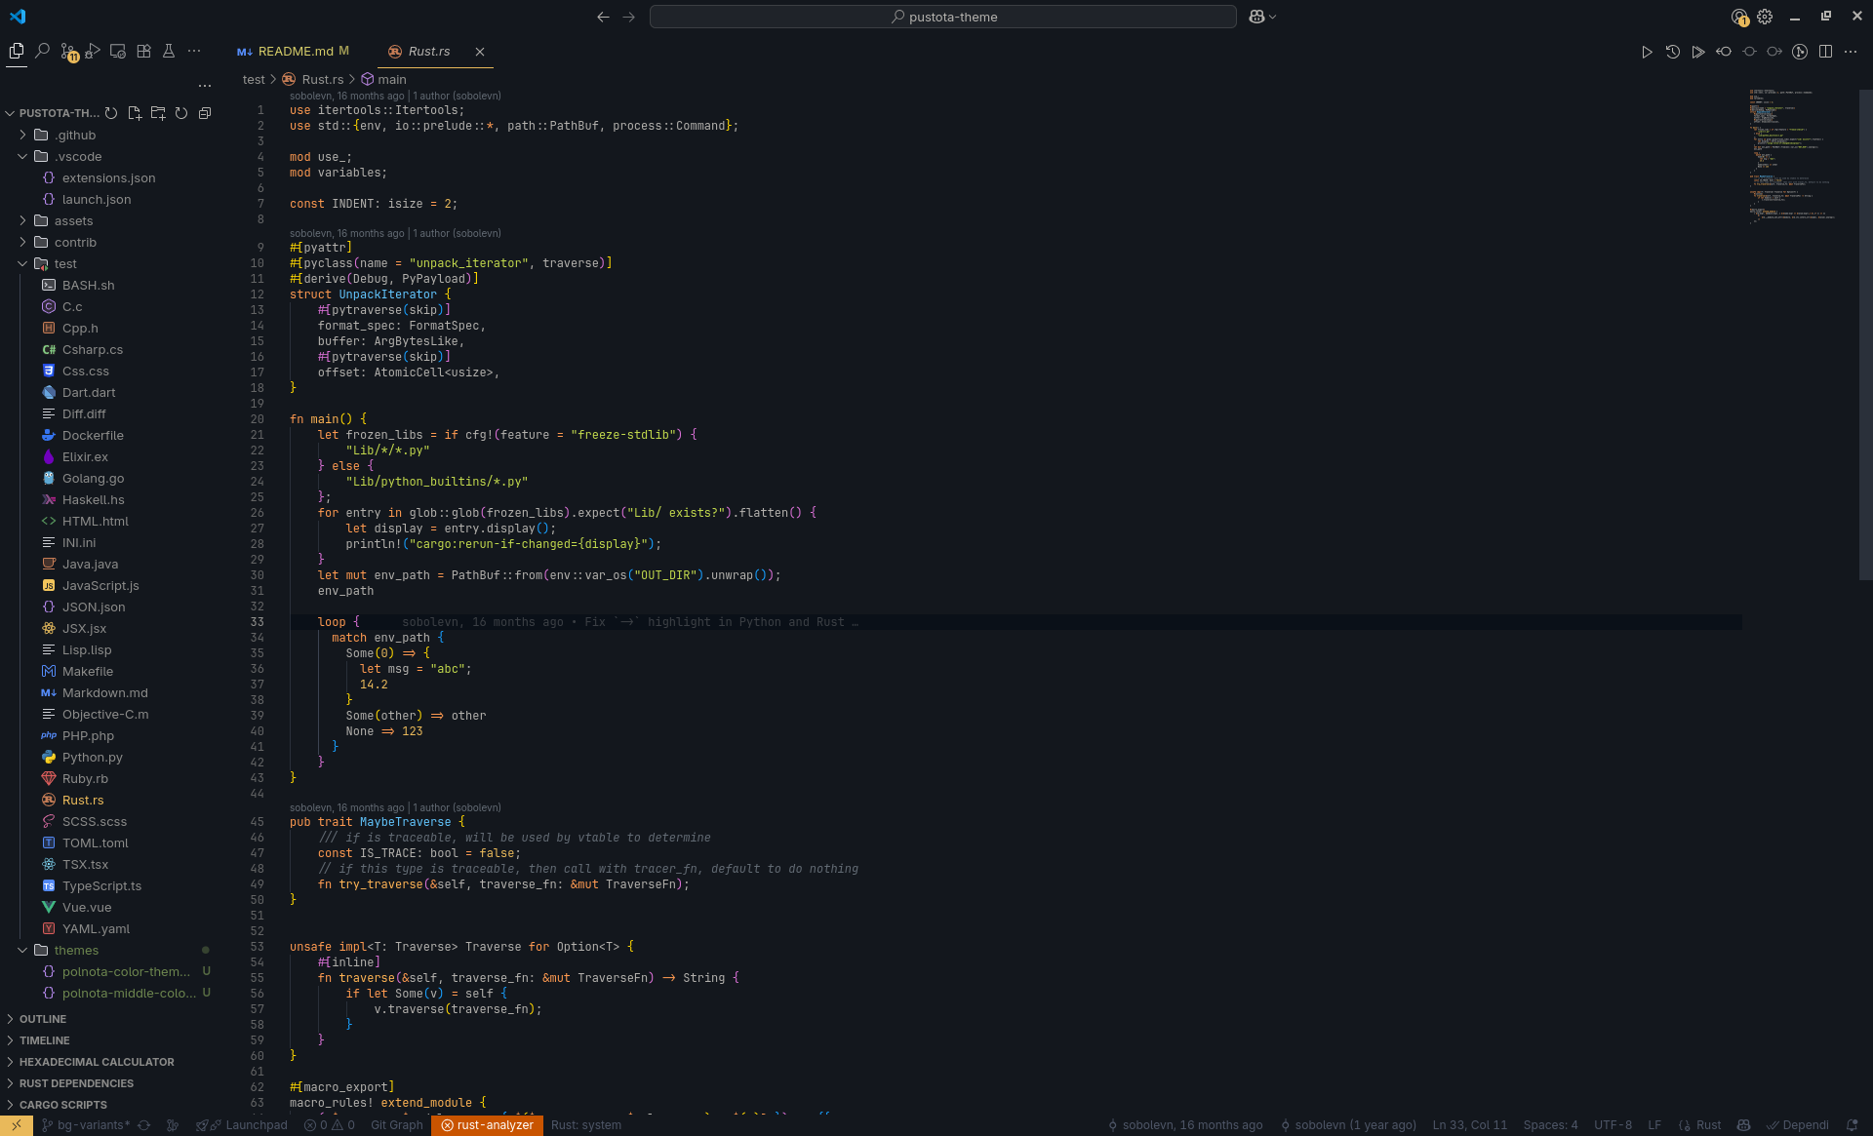Collapse all folders in explorer
Viewport: 1873px width, 1136px height.
[205, 113]
